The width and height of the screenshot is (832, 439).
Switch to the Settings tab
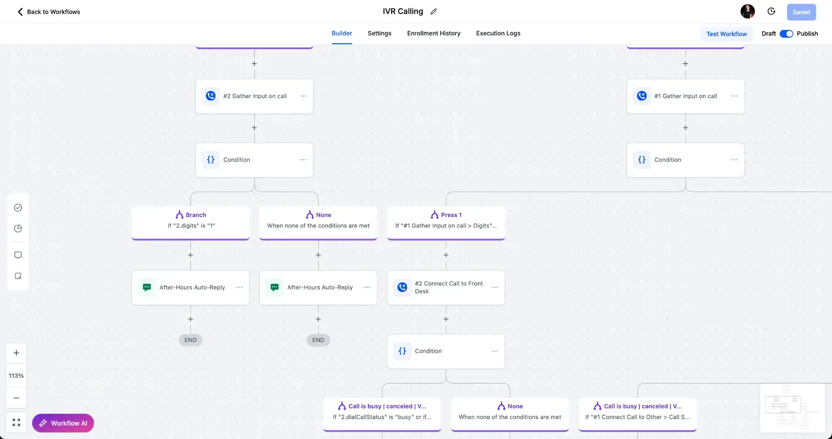coord(379,33)
